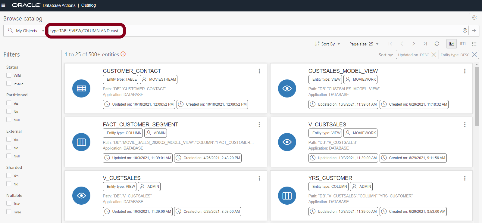Click Entity type TABLE tag

120,79
